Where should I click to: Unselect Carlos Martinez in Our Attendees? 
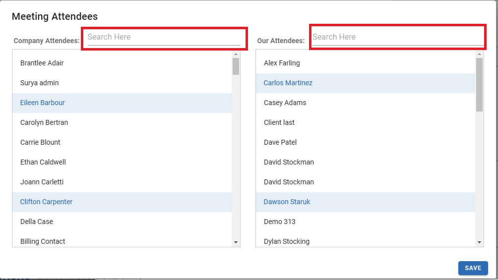[x=288, y=83]
